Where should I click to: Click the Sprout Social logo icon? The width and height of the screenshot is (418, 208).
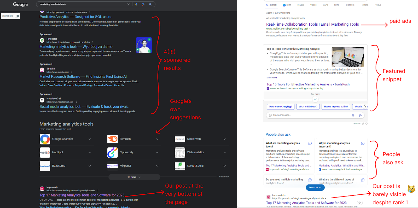tap(180, 166)
